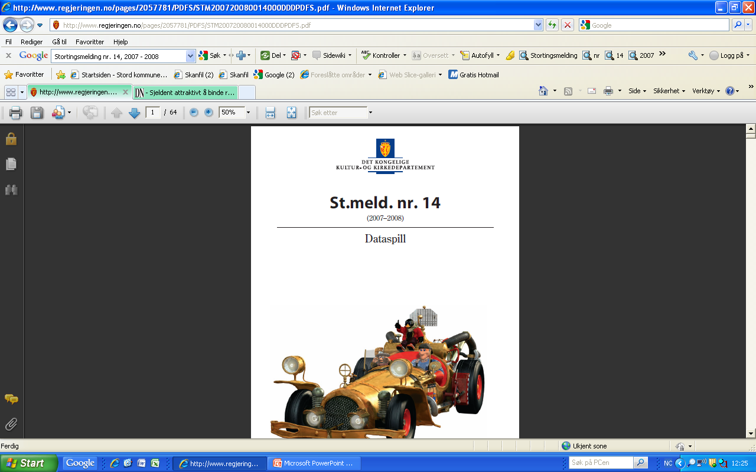Viewport: 756px width, 472px height.
Task: Click the Internet Explorer Help icon
Action: click(x=730, y=91)
